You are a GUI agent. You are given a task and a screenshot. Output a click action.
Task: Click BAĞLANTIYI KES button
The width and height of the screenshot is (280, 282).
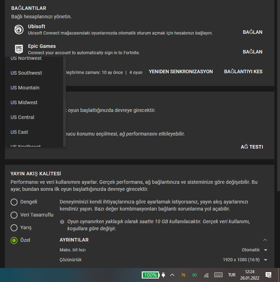click(x=243, y=71)
